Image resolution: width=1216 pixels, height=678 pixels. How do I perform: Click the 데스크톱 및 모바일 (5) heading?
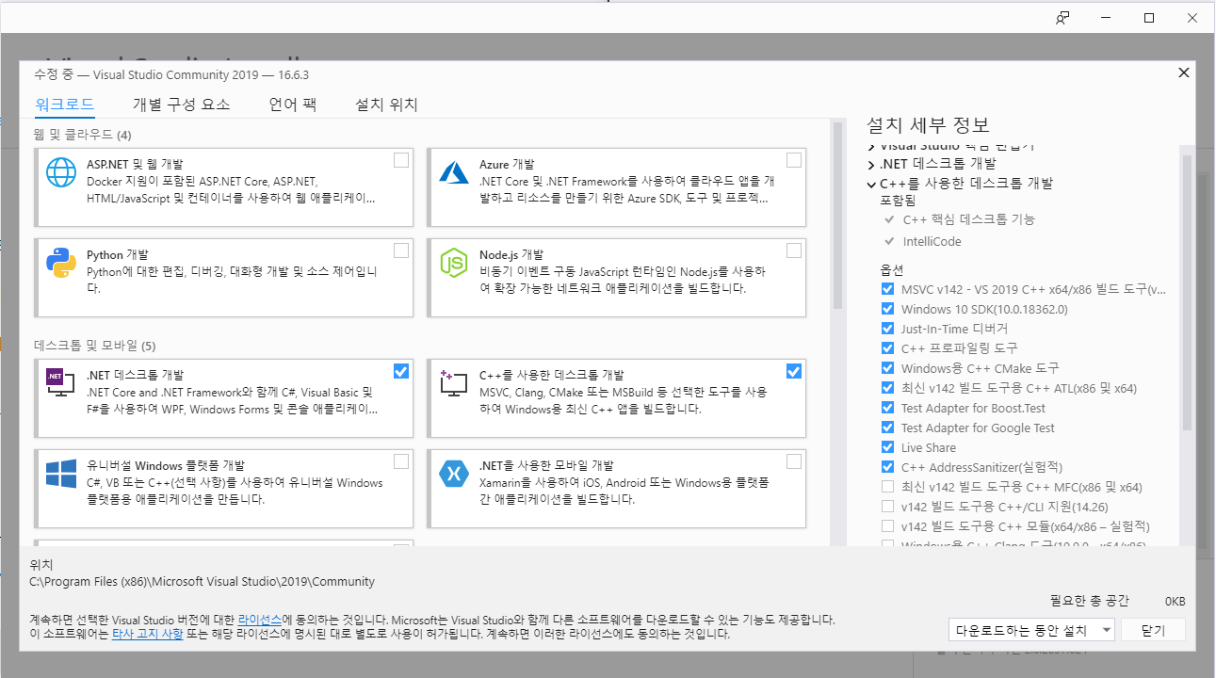pos(95,346)
